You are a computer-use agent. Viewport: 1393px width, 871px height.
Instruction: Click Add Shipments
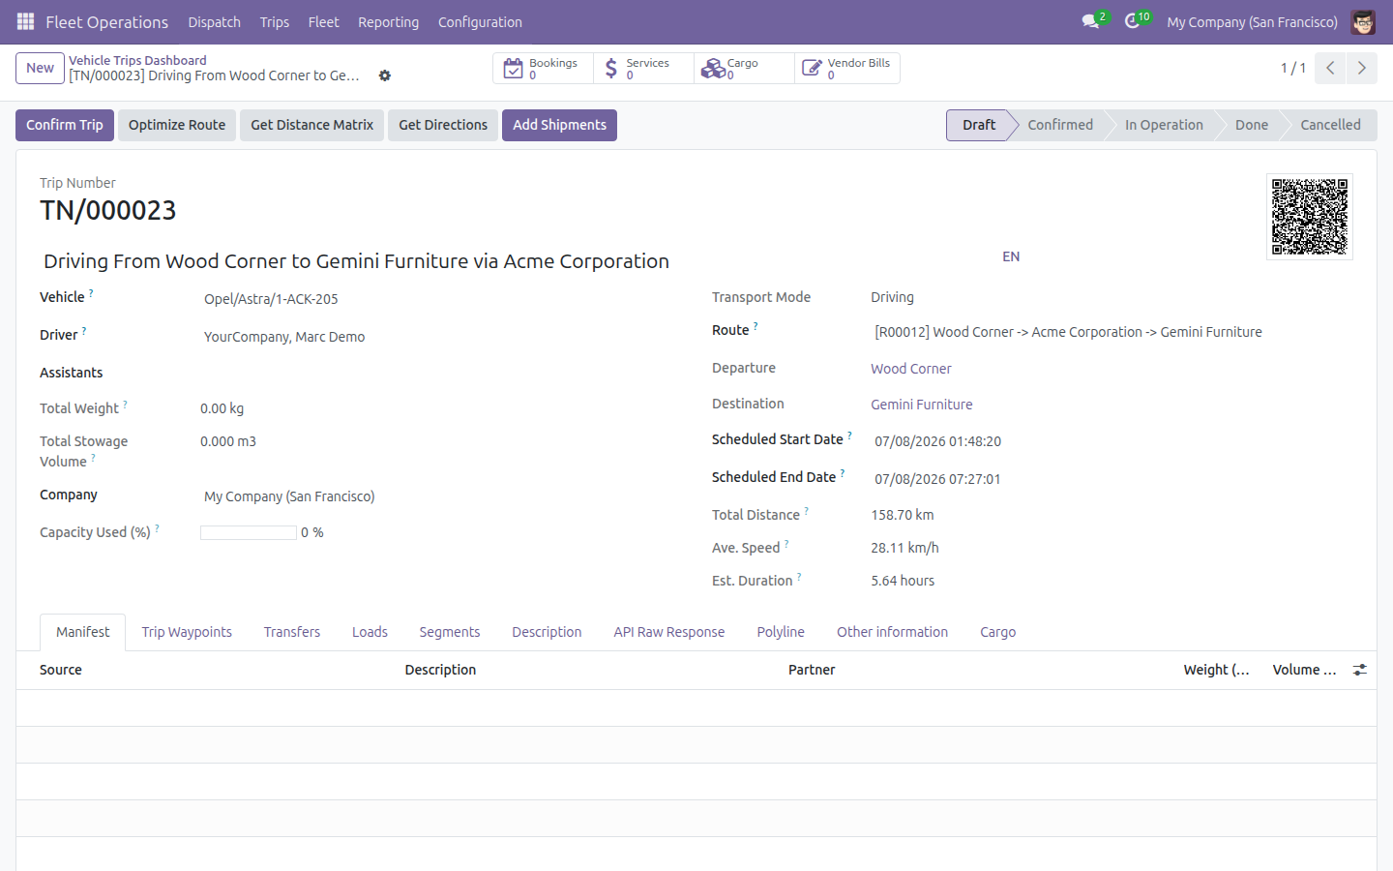pos(559,125)
